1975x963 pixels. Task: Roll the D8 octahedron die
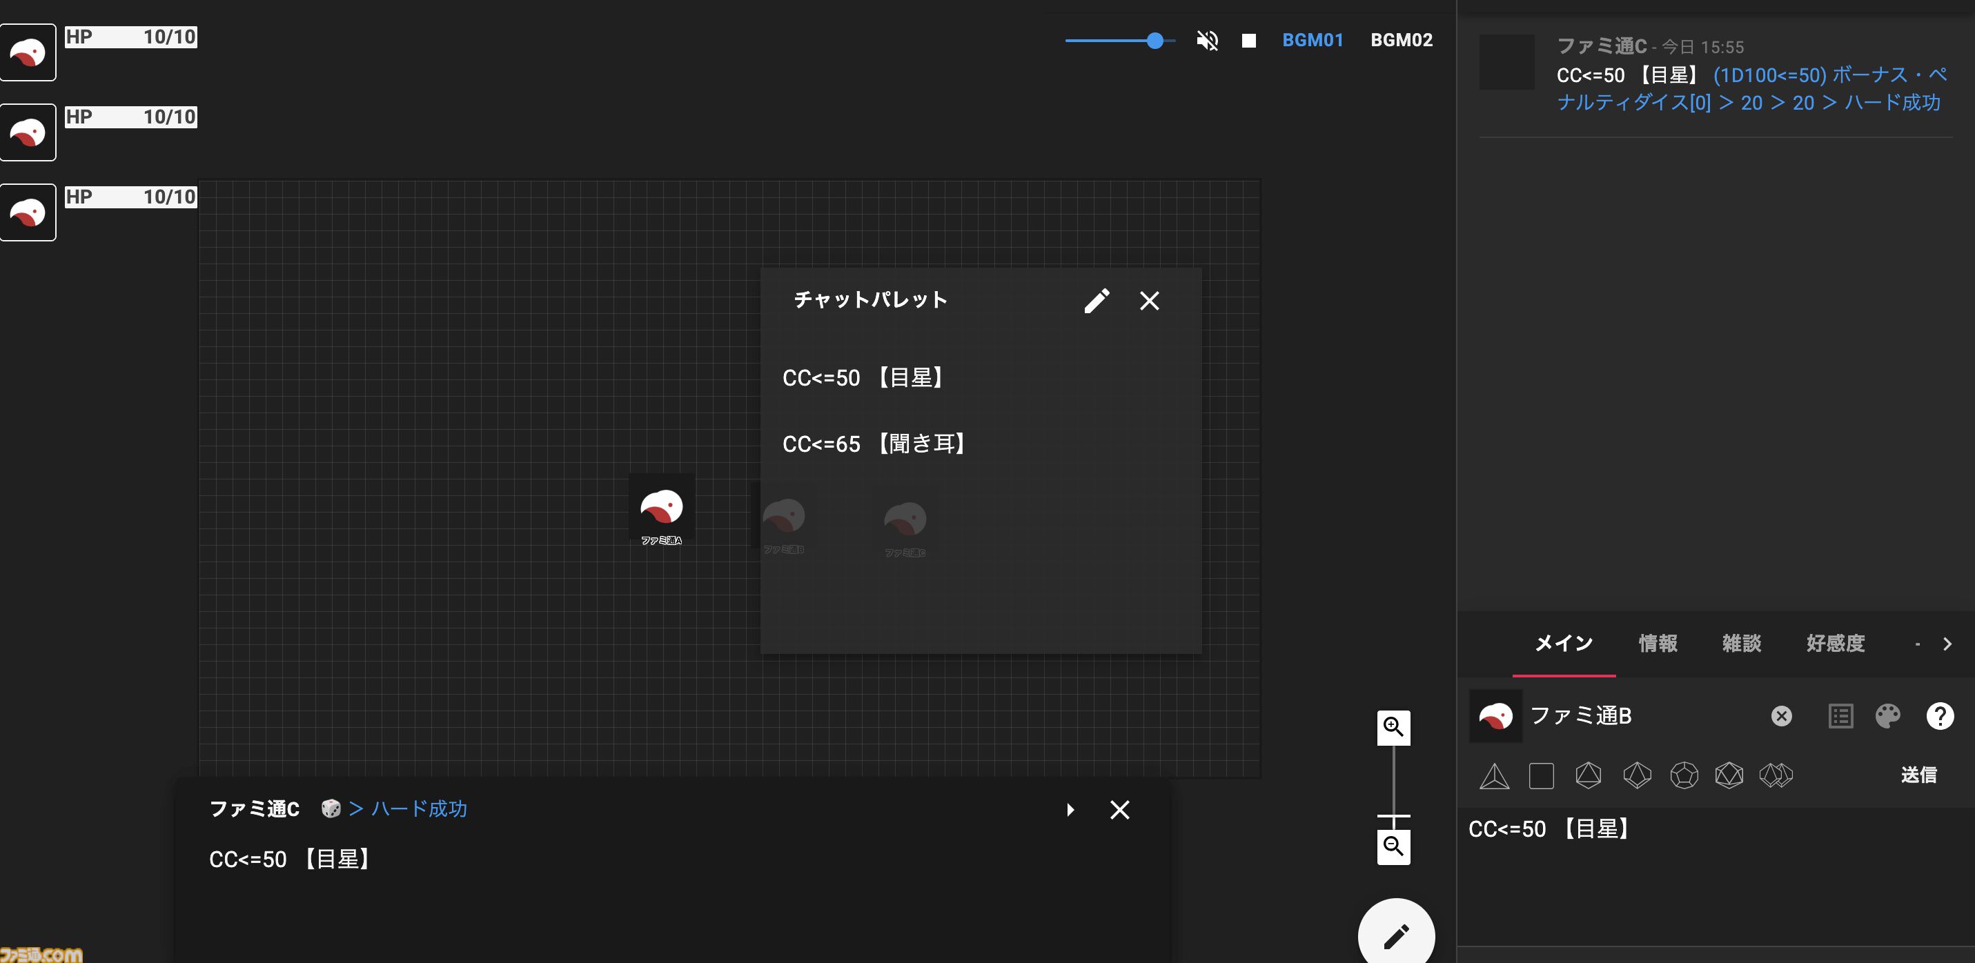(x=1588, y=776)
